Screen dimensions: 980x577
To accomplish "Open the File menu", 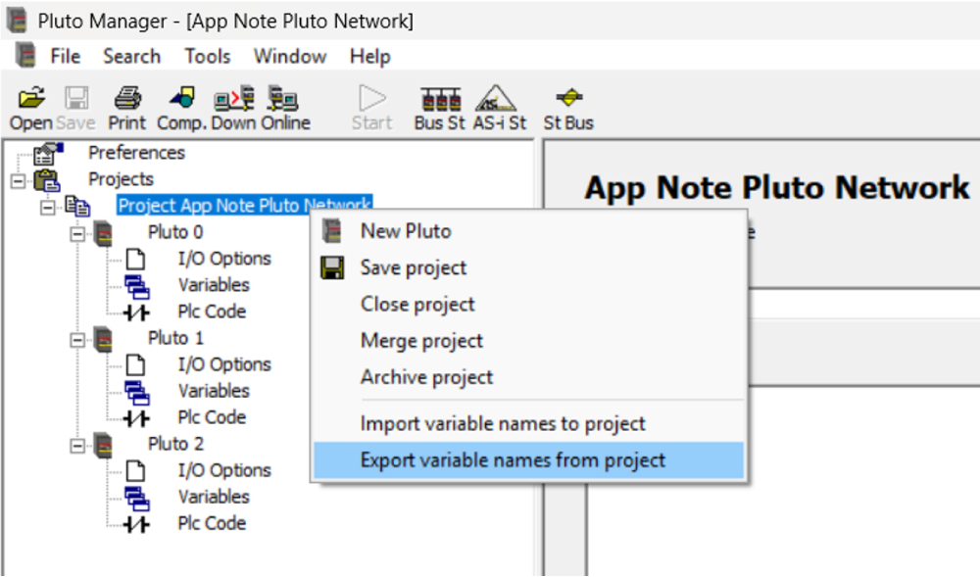I will click(x=65, y=56).
